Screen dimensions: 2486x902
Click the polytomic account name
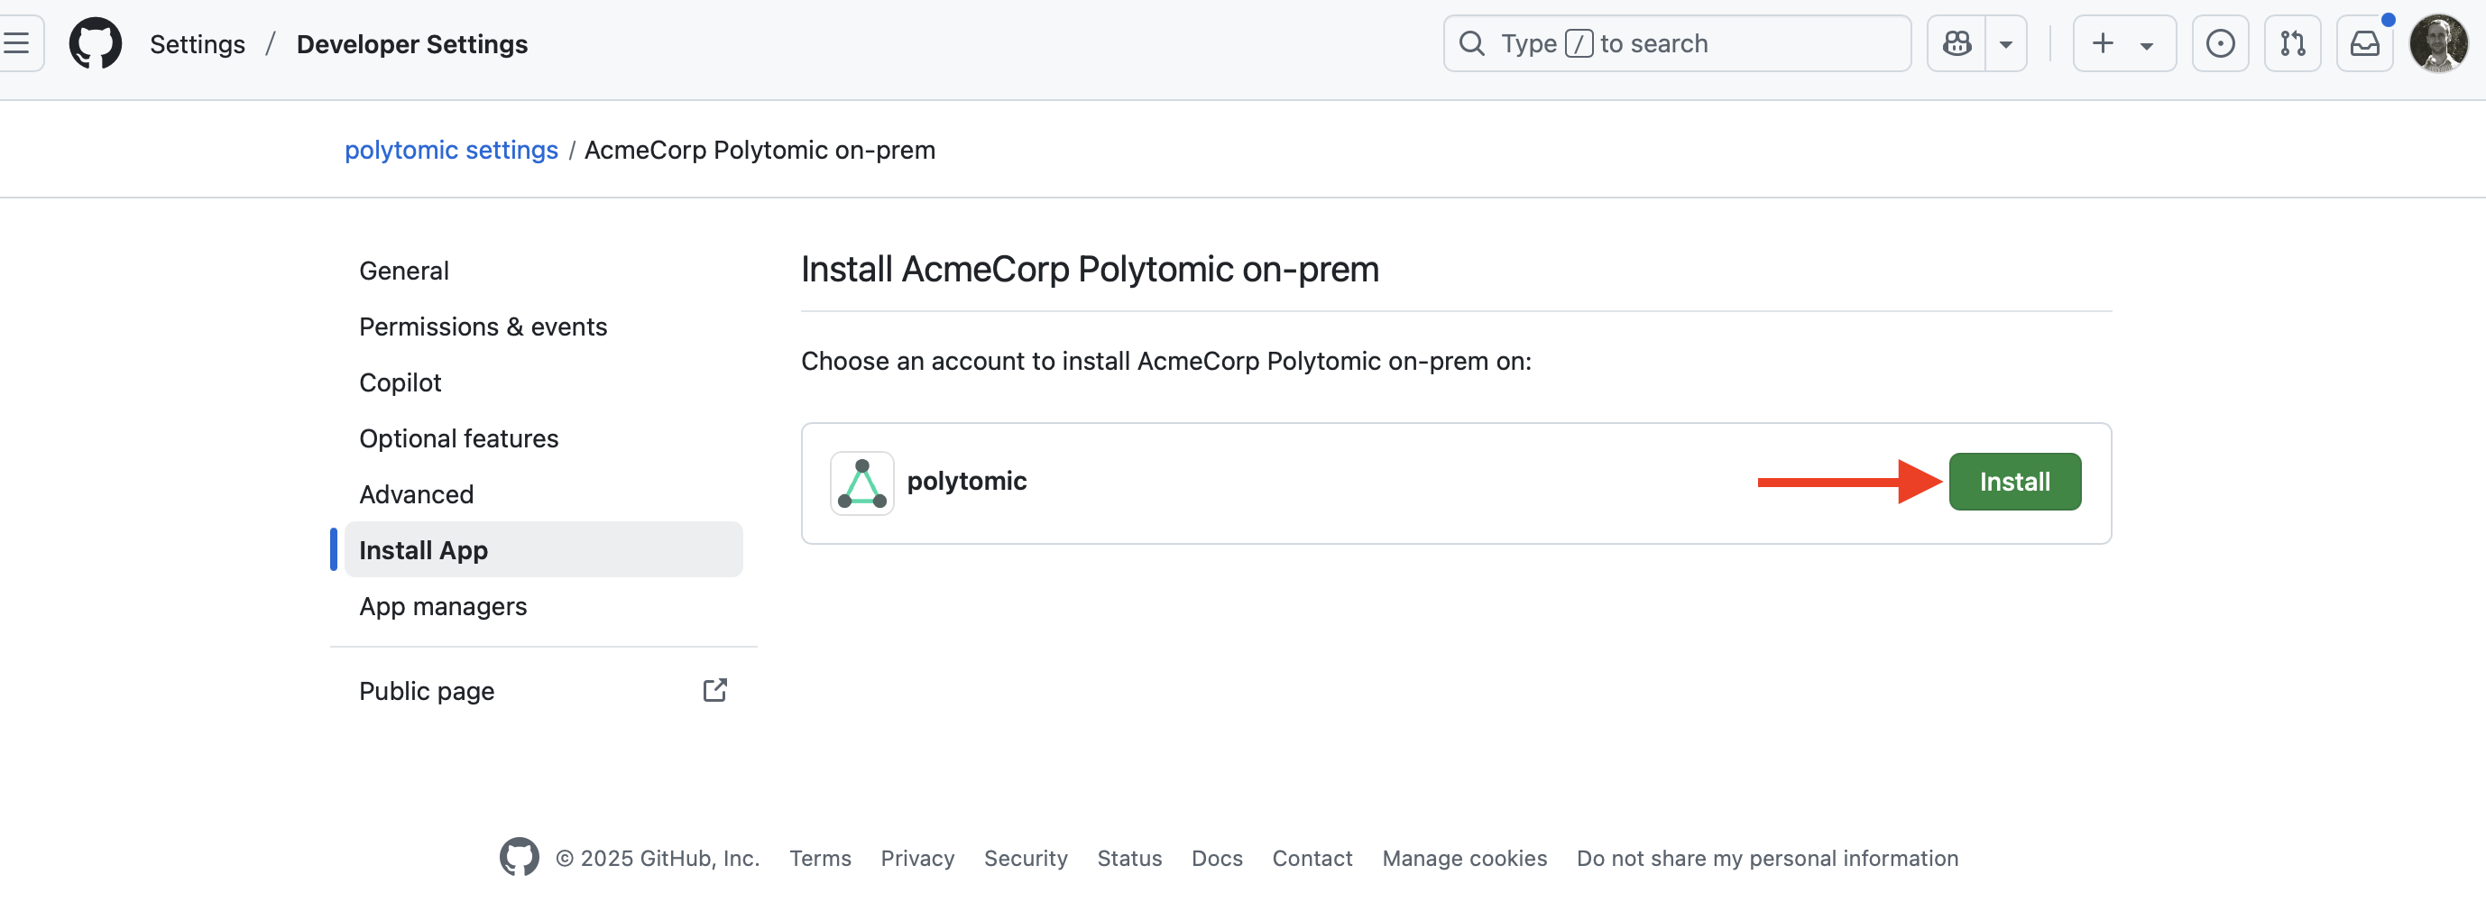coord(966,482)
